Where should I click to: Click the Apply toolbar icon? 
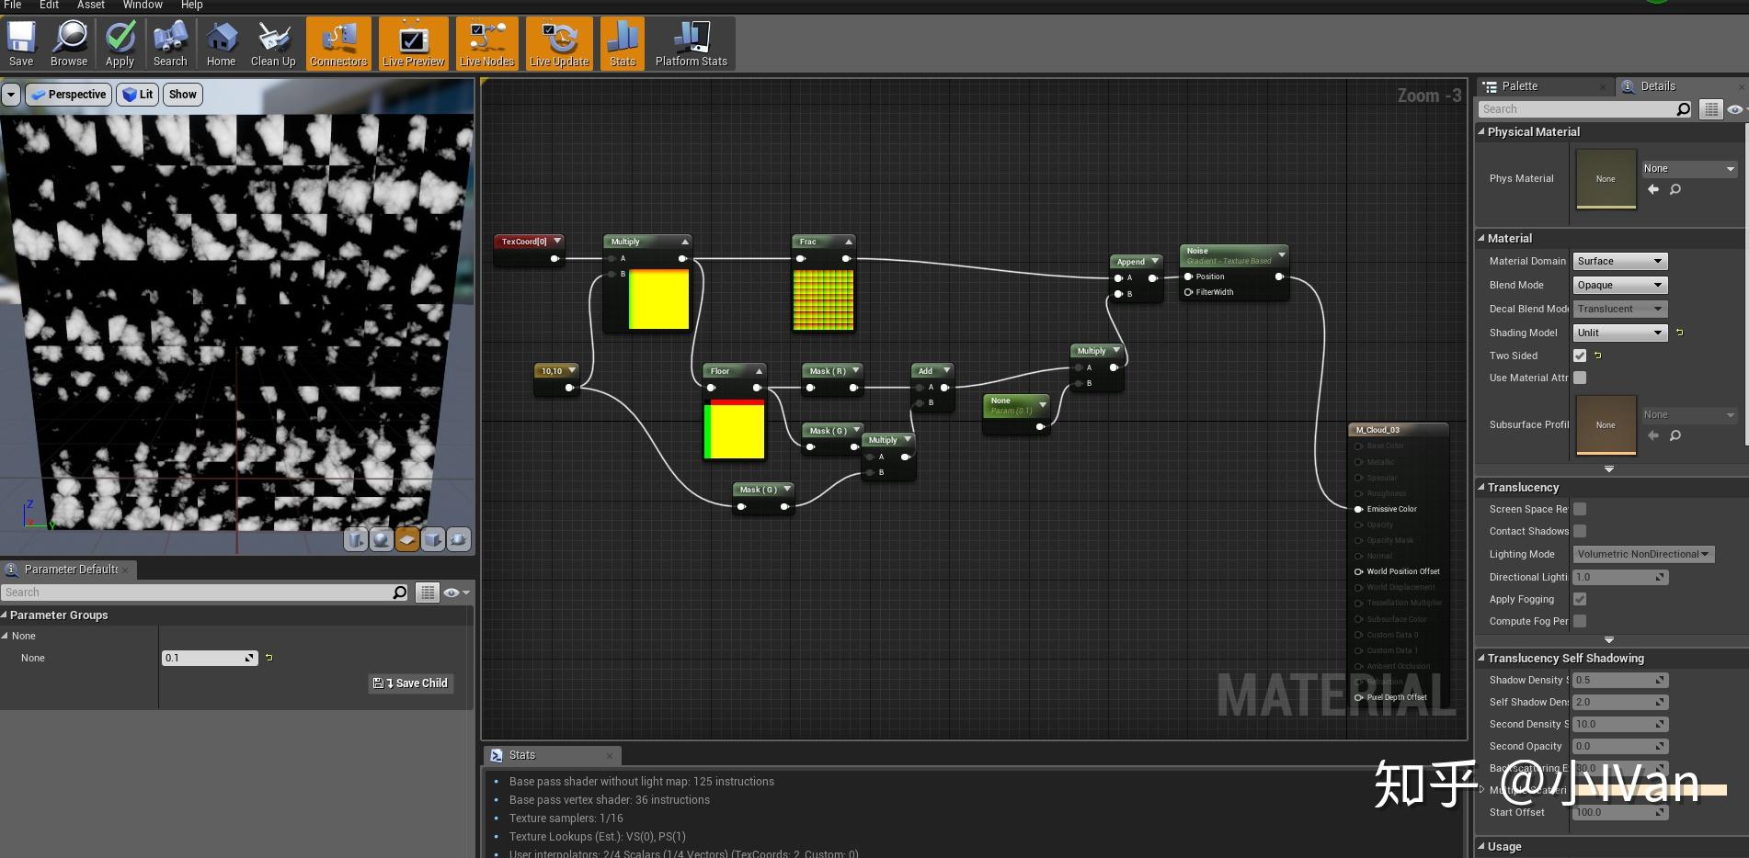(119, 42)
